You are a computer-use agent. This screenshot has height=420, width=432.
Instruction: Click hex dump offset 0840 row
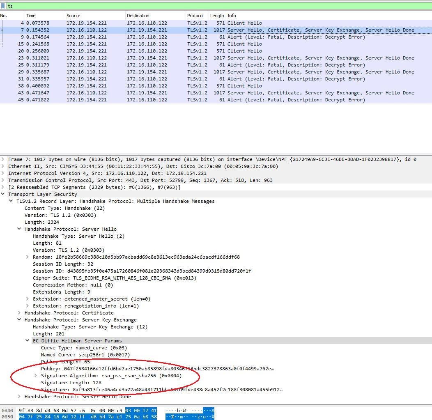[x=7, y=411]
